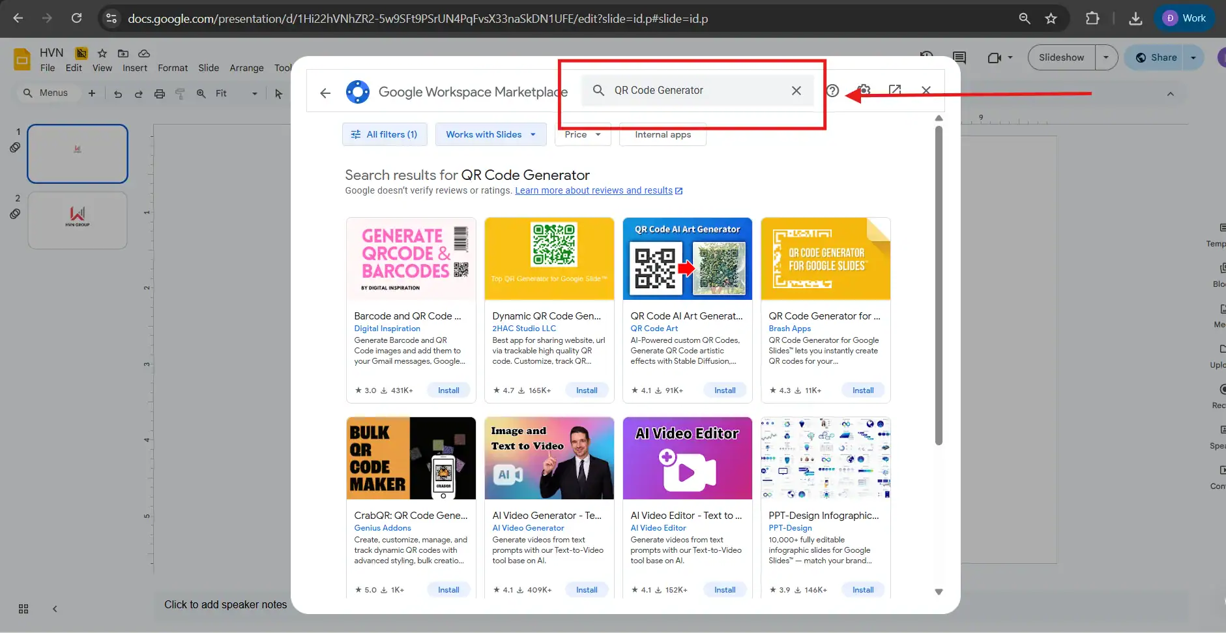The height and width of the screenshot is (633, 1226).
Task: Open the browser page zoom magnifier icon
Action: (x=1025, y=18)
